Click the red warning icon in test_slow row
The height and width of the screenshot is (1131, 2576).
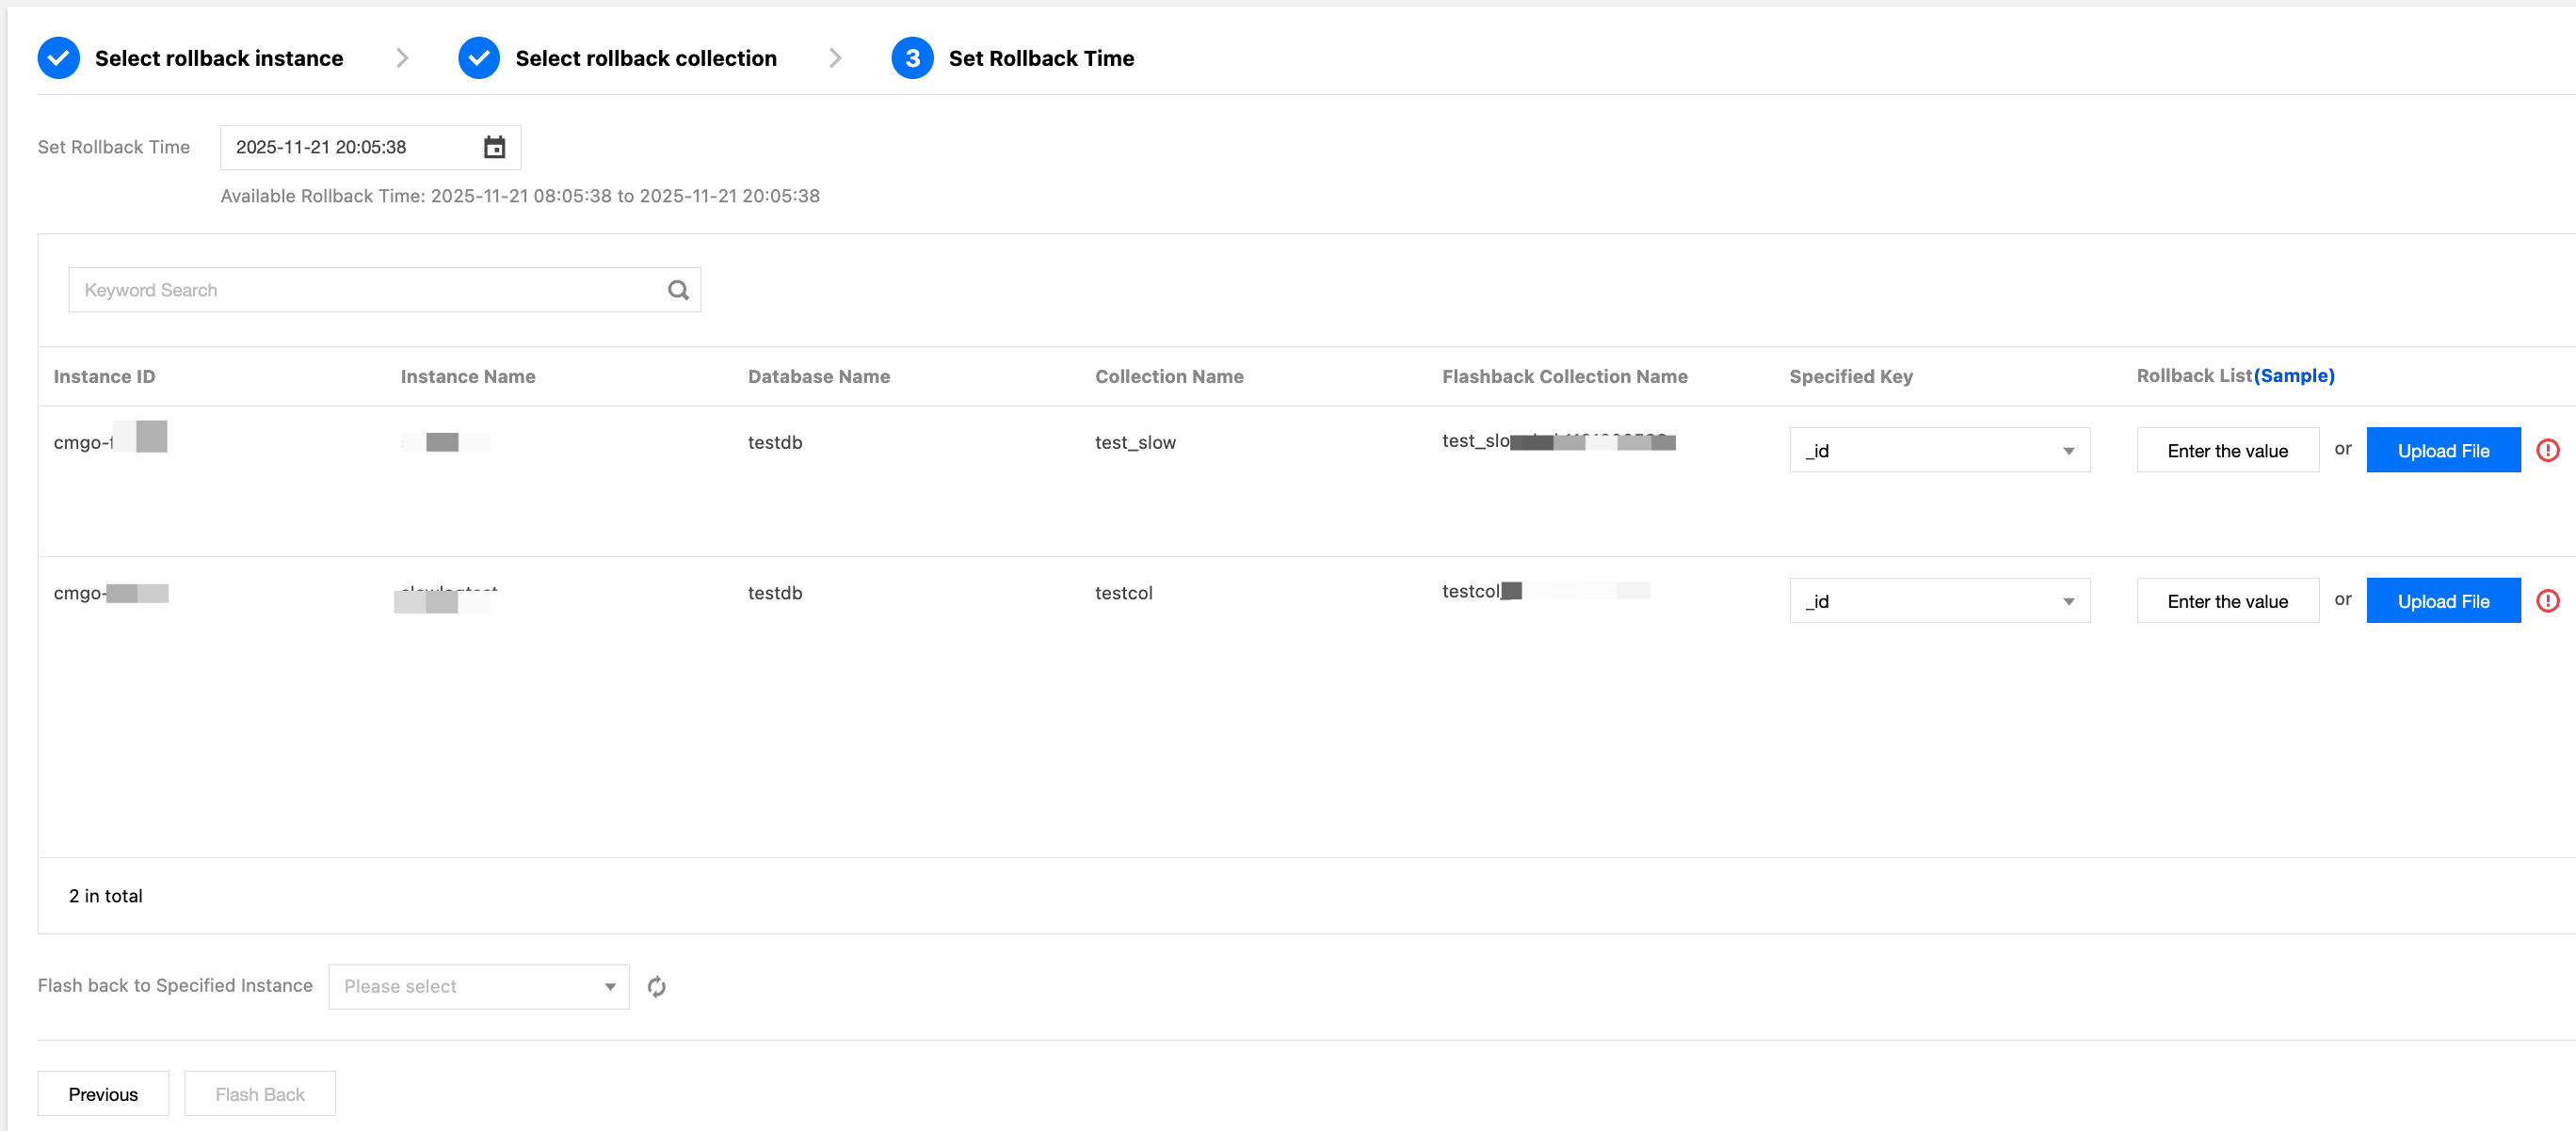click(2547, 451)
